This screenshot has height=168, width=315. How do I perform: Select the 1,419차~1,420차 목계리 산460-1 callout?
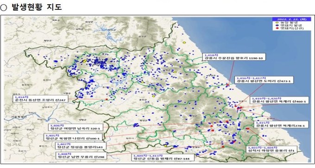click(x=279, y=100)
